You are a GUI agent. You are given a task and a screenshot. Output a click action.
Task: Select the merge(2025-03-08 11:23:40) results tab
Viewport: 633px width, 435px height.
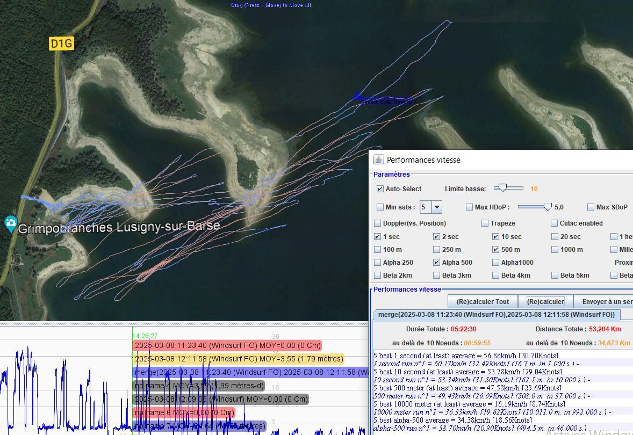pos(496,315)
